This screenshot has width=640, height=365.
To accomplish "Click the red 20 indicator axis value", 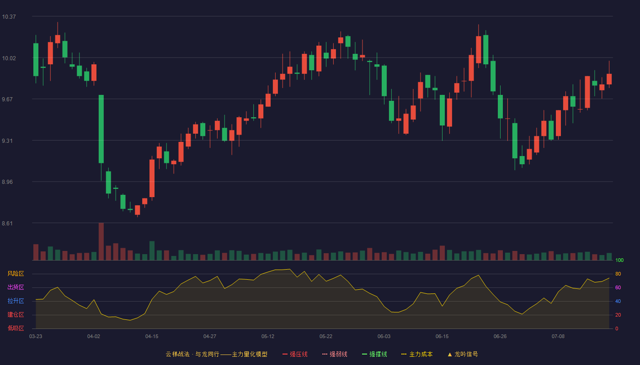I will (x=618, y=315).
